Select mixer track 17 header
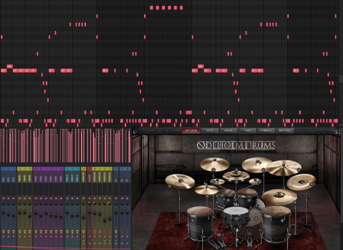The image size is (343, 250). click(25, 169)
